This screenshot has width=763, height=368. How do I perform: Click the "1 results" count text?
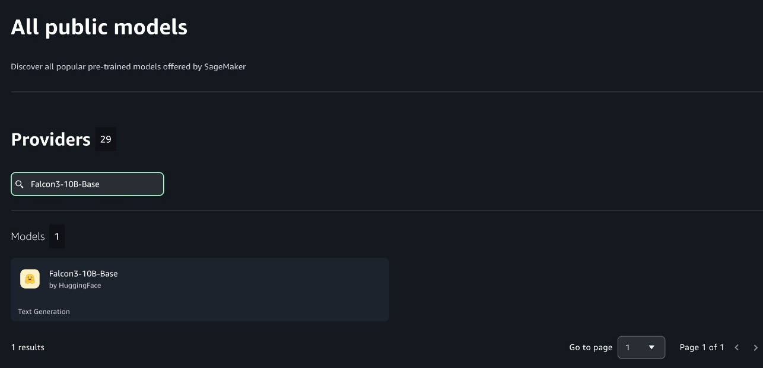click(28, 347)
